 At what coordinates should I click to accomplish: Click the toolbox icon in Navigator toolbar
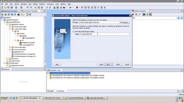click(18, 15)
